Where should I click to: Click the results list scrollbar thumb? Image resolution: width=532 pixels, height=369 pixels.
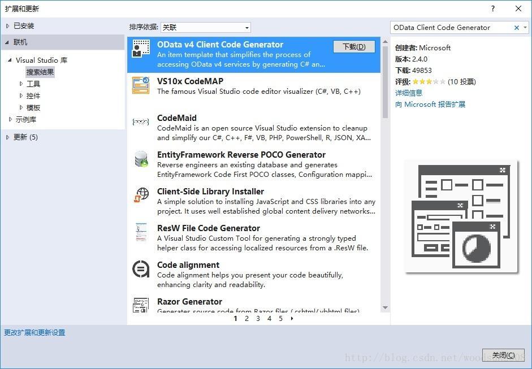pos(385,82)
